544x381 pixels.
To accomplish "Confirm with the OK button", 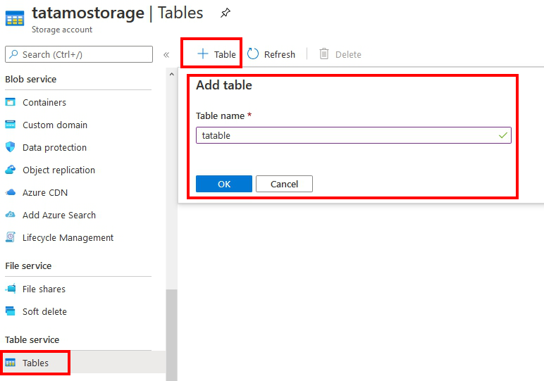I will (x=224, y=184).
